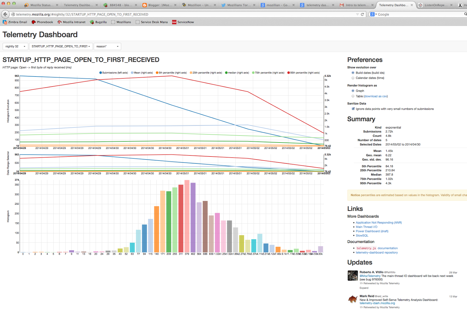
Task: Click the download as csv link
Action: point(375,96)
